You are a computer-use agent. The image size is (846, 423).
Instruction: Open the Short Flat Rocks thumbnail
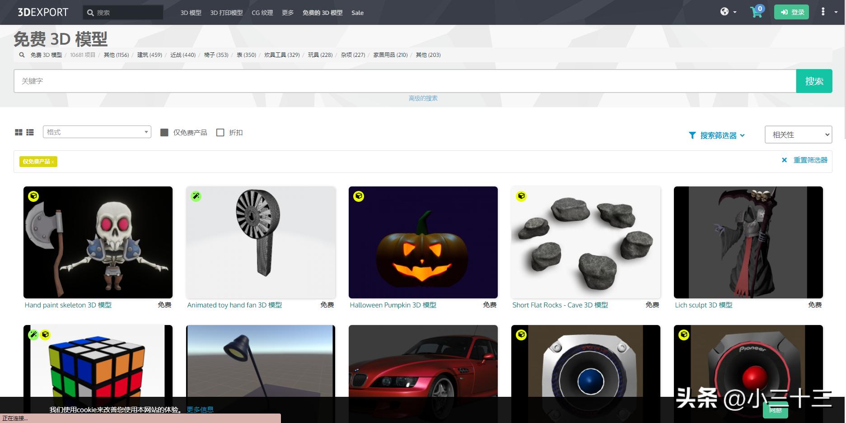point(586,242)
